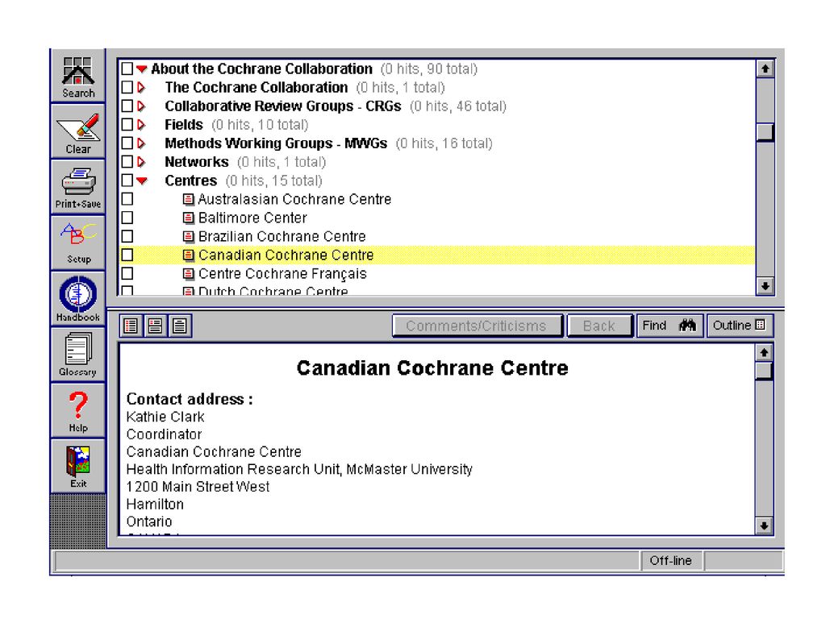Click the outline list scrollbar thumb
Viewport: 826px width, 619px height.
point(765,131)
